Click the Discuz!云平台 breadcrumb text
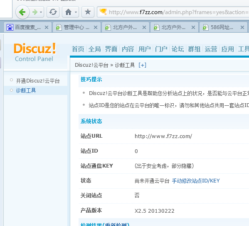Screen dimensions: 249x226 (x=91, y=65)
